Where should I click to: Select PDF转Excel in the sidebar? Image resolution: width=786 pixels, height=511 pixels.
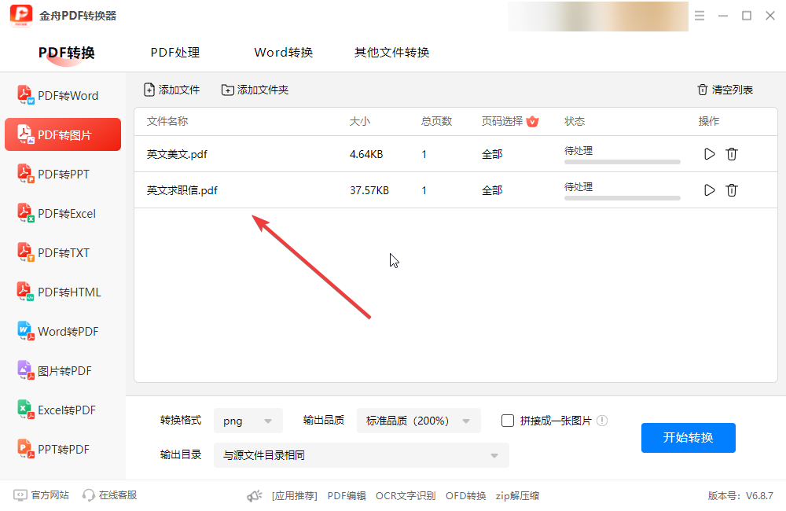tap(63, 214)
